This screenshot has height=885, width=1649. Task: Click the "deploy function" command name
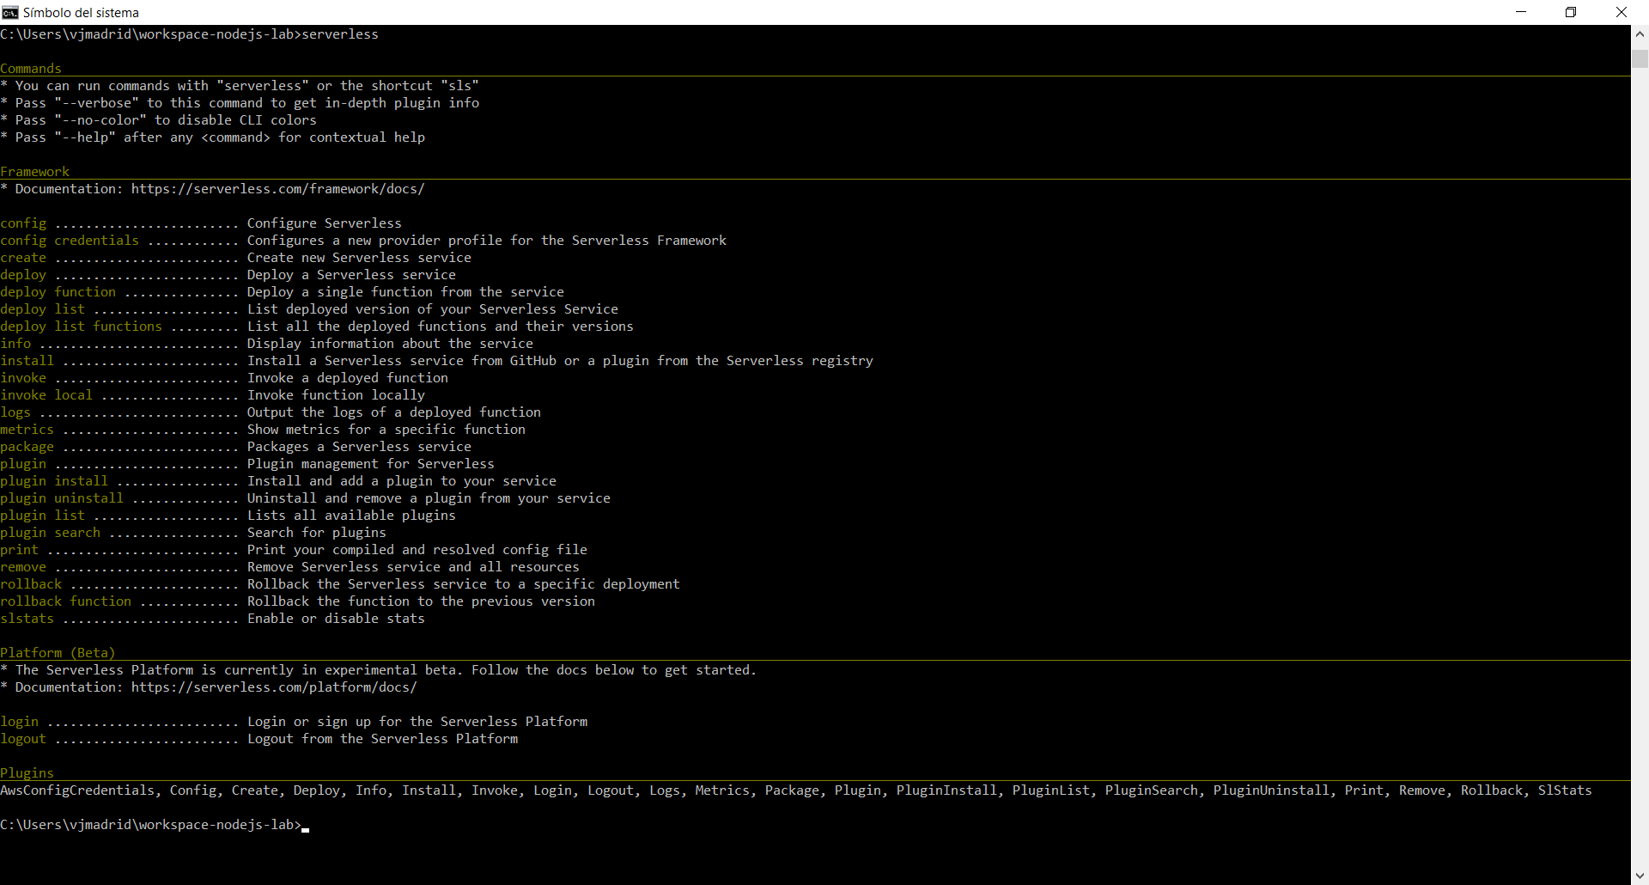click(x=58, y=292)
